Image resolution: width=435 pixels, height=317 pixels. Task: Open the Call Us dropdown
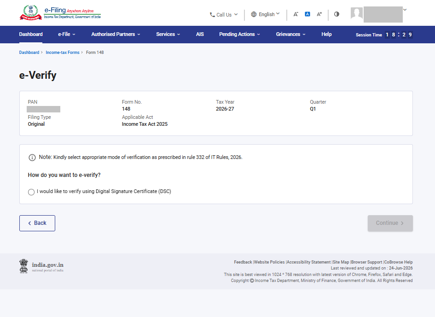pos(224,14)
